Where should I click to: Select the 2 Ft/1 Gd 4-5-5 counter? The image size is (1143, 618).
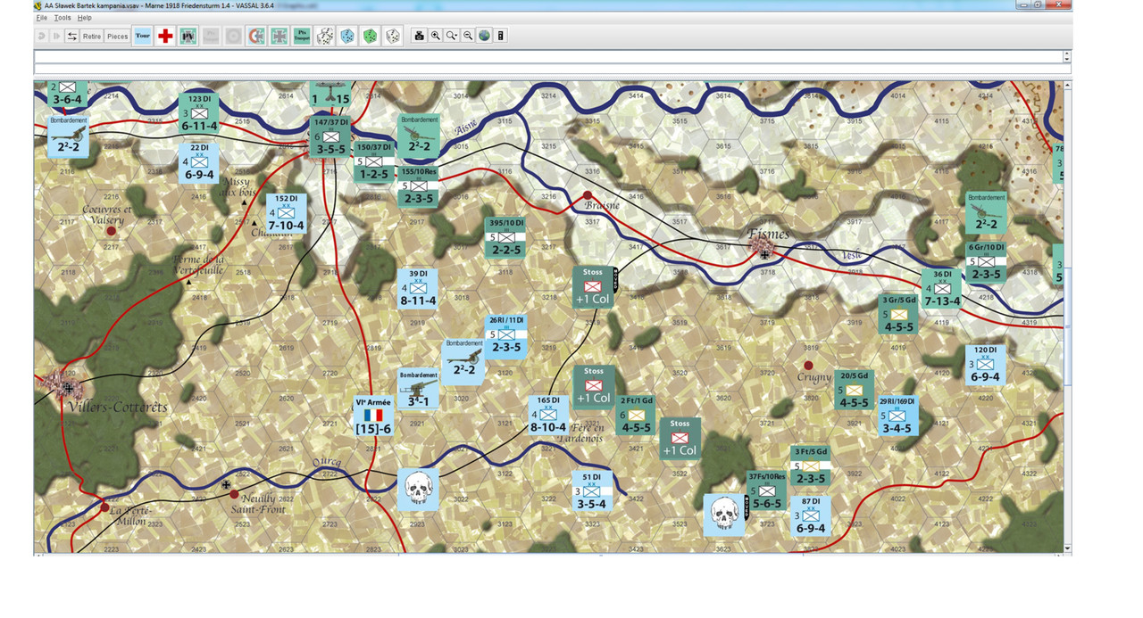(x=636, y=415)
